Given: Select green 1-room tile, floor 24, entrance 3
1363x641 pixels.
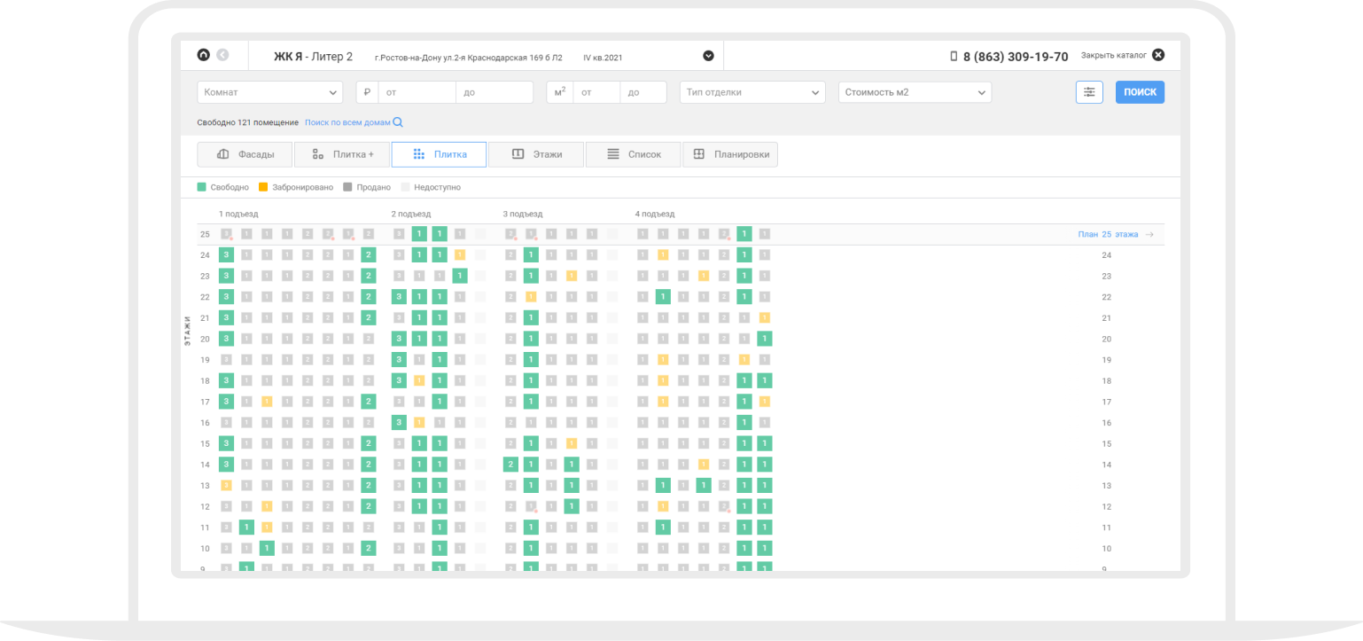Looking at the screenshot, I should (531, 254).
